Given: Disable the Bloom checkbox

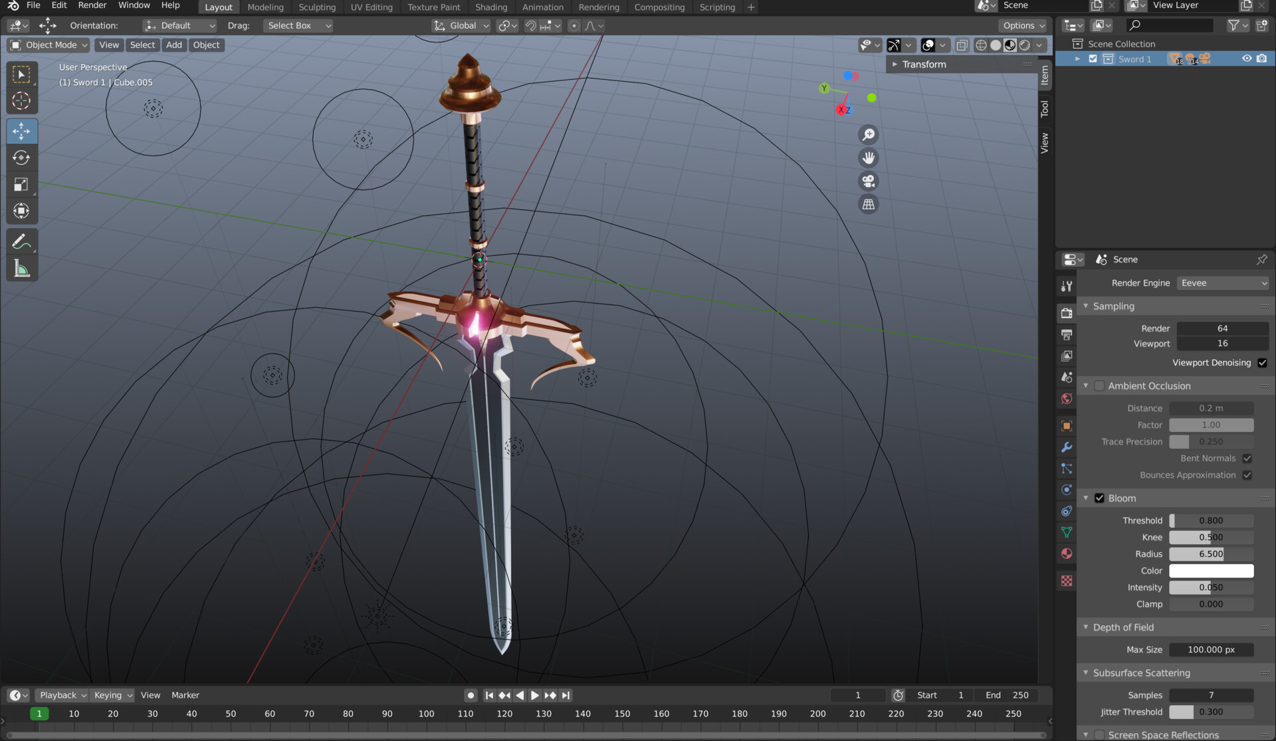Looking at the screenshot, I should pos(1099,498).
